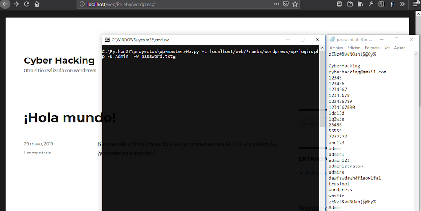Click wordpress line in Notepad
This screenshot has height=211, width=421.
340,190
